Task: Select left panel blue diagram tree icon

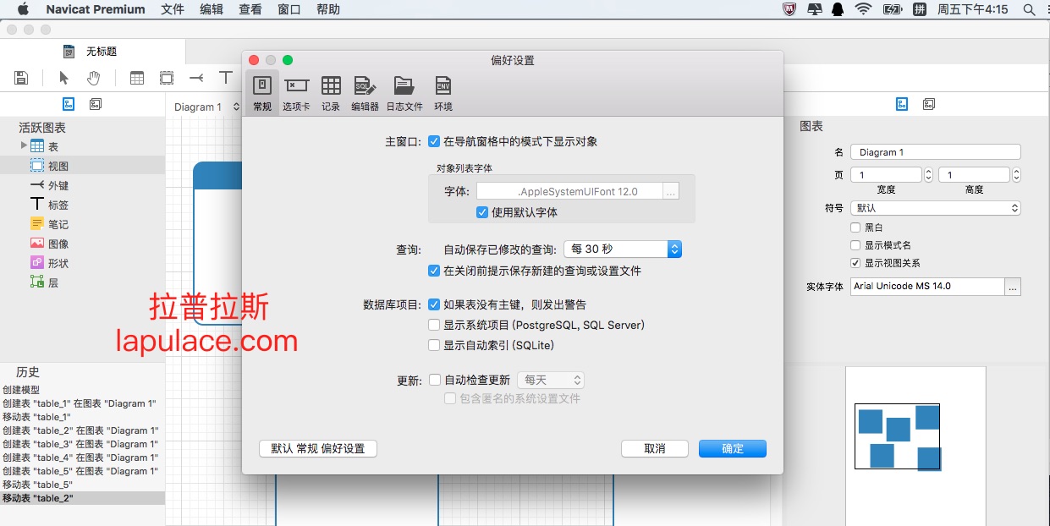Action: click(69, 104)
